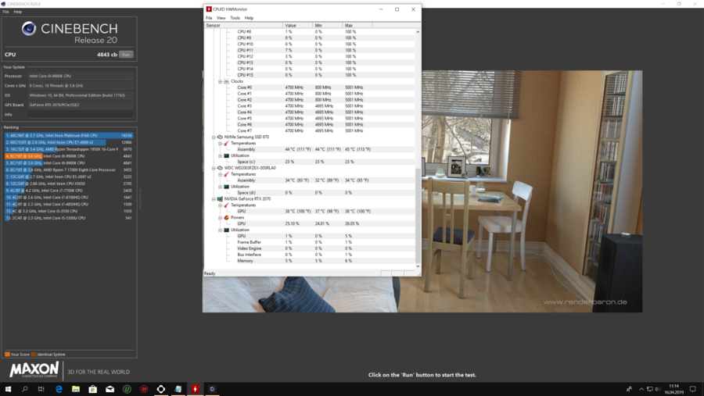Open the Windows Start menu

tap(8, 389)
